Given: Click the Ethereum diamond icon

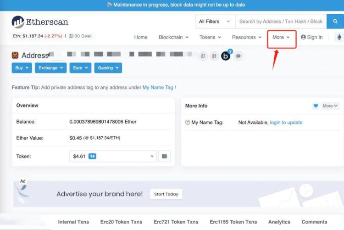Looking at the screenshot, I should (339, 37).
